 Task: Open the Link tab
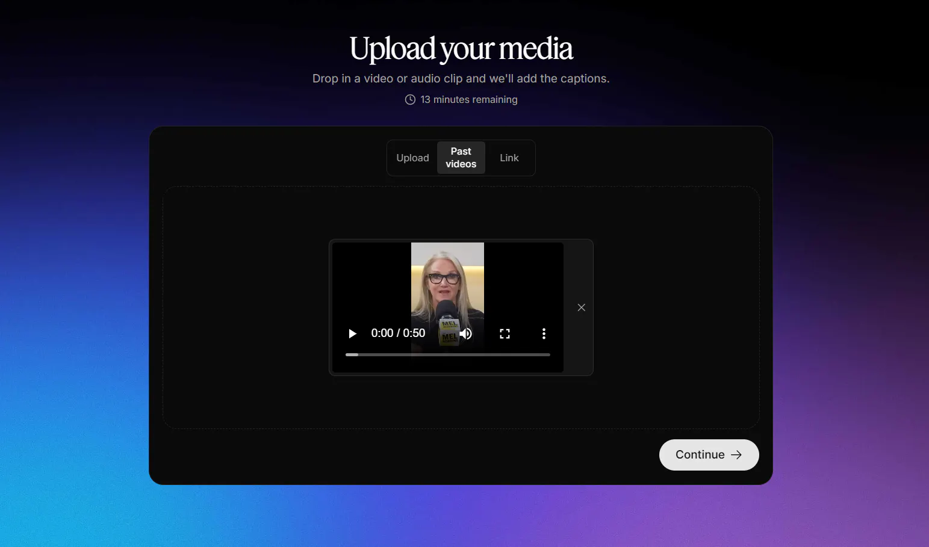[x=509, y=158]
